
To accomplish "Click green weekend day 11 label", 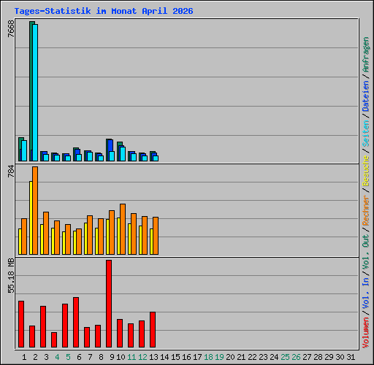I will click(x=131, y=357).
